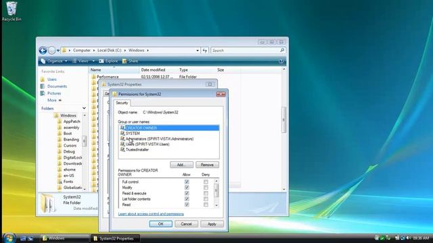The height and width of the screenshot is (243, 433).
Task: Click the Remove button
Action: (x=207, y=165)
